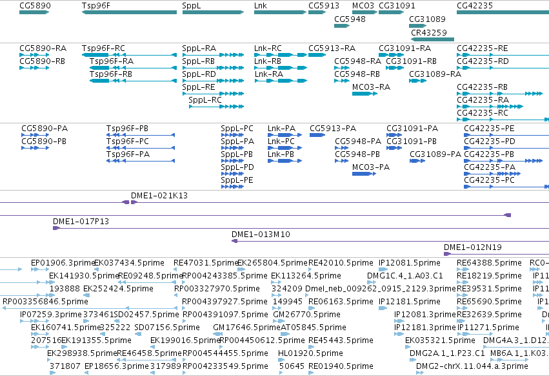Image resolution: width=549 pixels, height=376 pixels.
Task: Click transcript Tsp96F-RC
Action: click(x=129, y=55)
